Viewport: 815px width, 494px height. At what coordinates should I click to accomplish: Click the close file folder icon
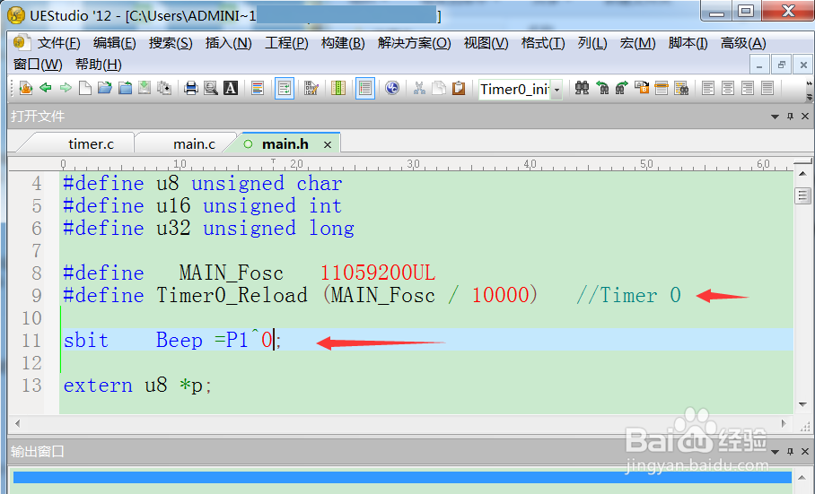(x=126, y=88)
